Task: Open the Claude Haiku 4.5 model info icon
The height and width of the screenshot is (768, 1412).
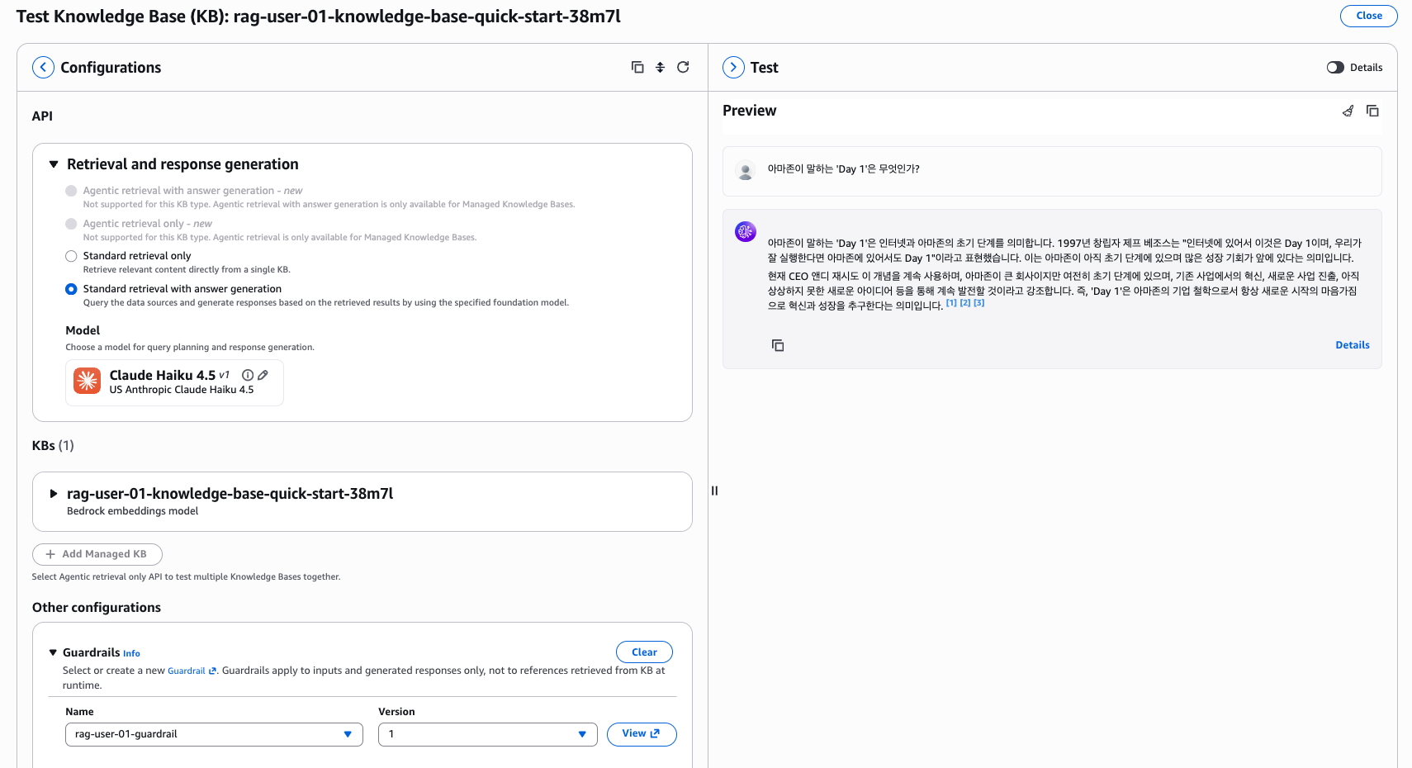Action: click(x=247, y=375)
